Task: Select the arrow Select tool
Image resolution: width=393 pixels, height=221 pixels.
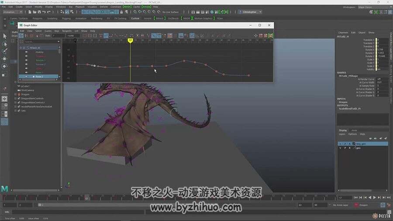Action: click(x=4, y=36)
